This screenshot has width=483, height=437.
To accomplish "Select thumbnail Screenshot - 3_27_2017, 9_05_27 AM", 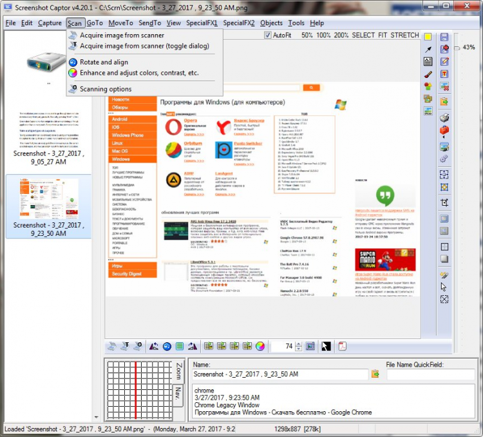I will [x=48, y=137].
